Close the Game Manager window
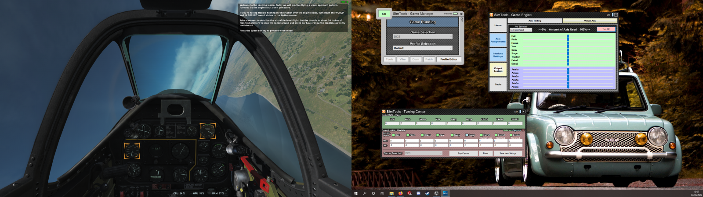Viewport: 703px width, 197px height. click(x=461, y=14)
